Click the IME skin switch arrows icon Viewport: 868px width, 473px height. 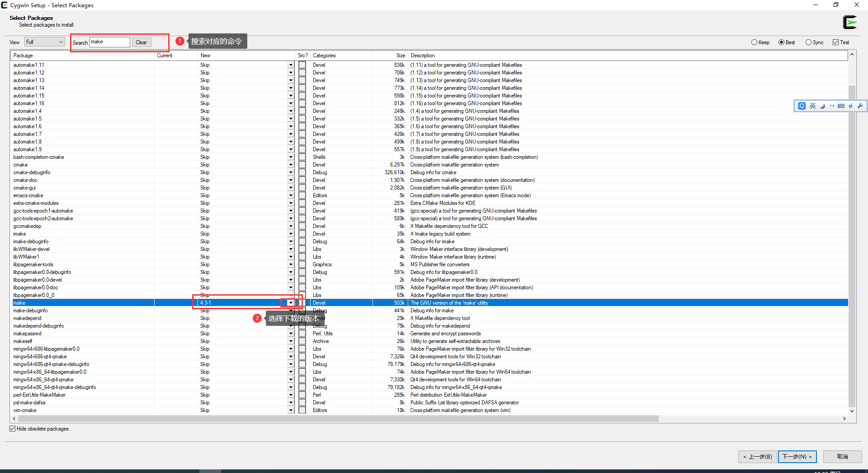coord(850,106)
